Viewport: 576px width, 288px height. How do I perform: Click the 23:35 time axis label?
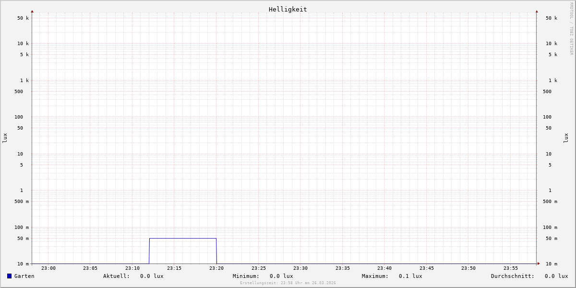[343, 268]
